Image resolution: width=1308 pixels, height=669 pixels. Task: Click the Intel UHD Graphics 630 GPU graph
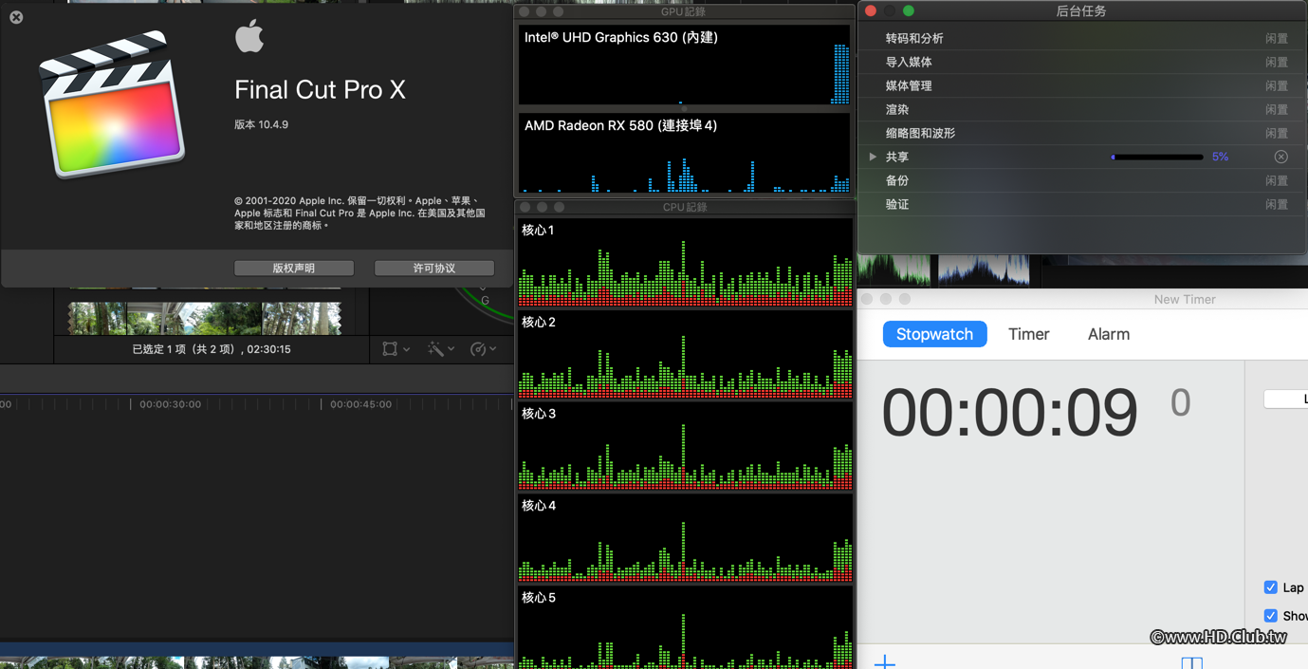(684, 65)
